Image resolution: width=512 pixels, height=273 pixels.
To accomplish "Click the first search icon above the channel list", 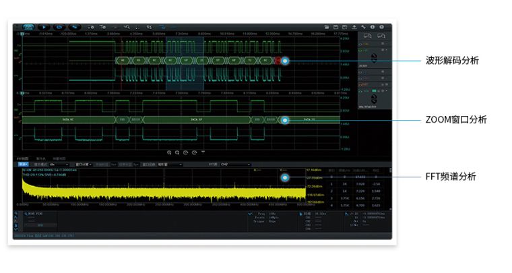I will [x=367, y=35].
